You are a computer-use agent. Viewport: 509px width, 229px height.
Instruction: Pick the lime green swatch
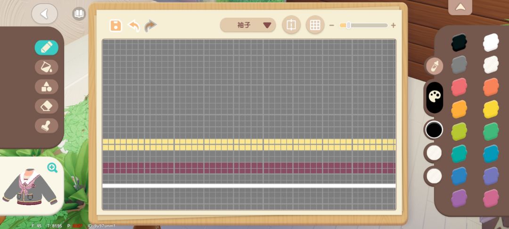click(x=459, y=131)
